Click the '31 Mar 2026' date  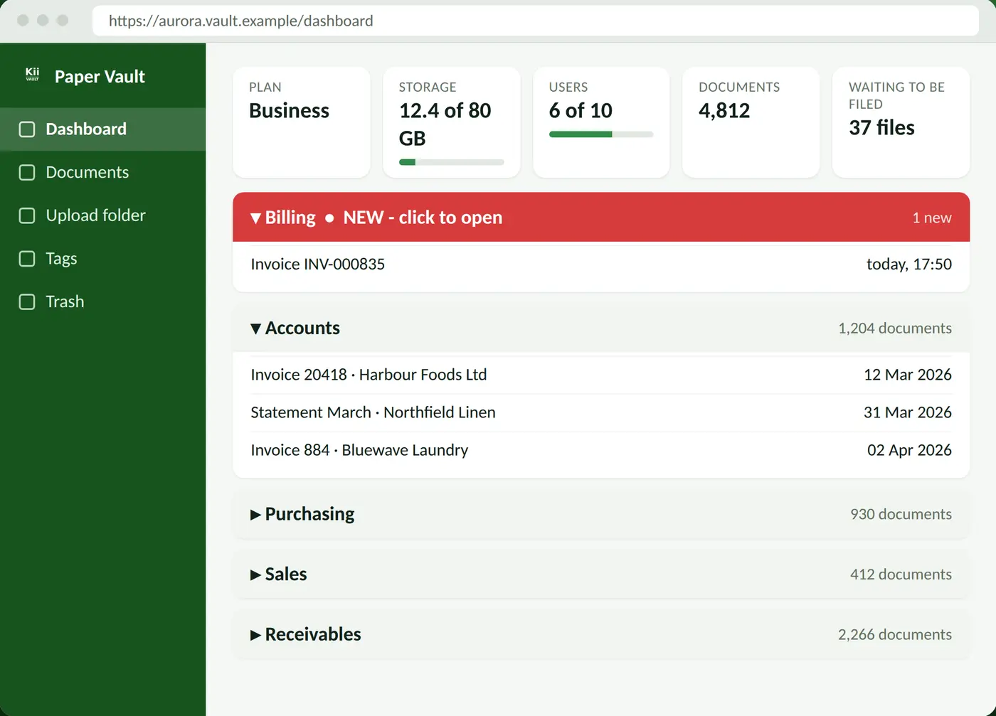[908, 412]
